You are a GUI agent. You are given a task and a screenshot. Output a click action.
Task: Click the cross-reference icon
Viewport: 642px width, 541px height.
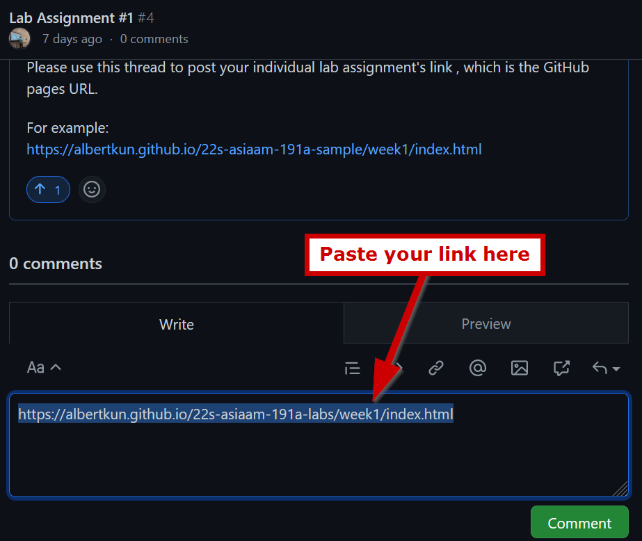coord(561,368)
